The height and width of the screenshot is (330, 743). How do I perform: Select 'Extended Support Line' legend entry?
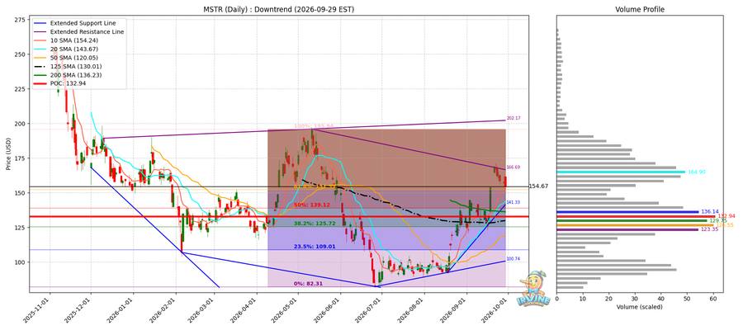(83, 23)
